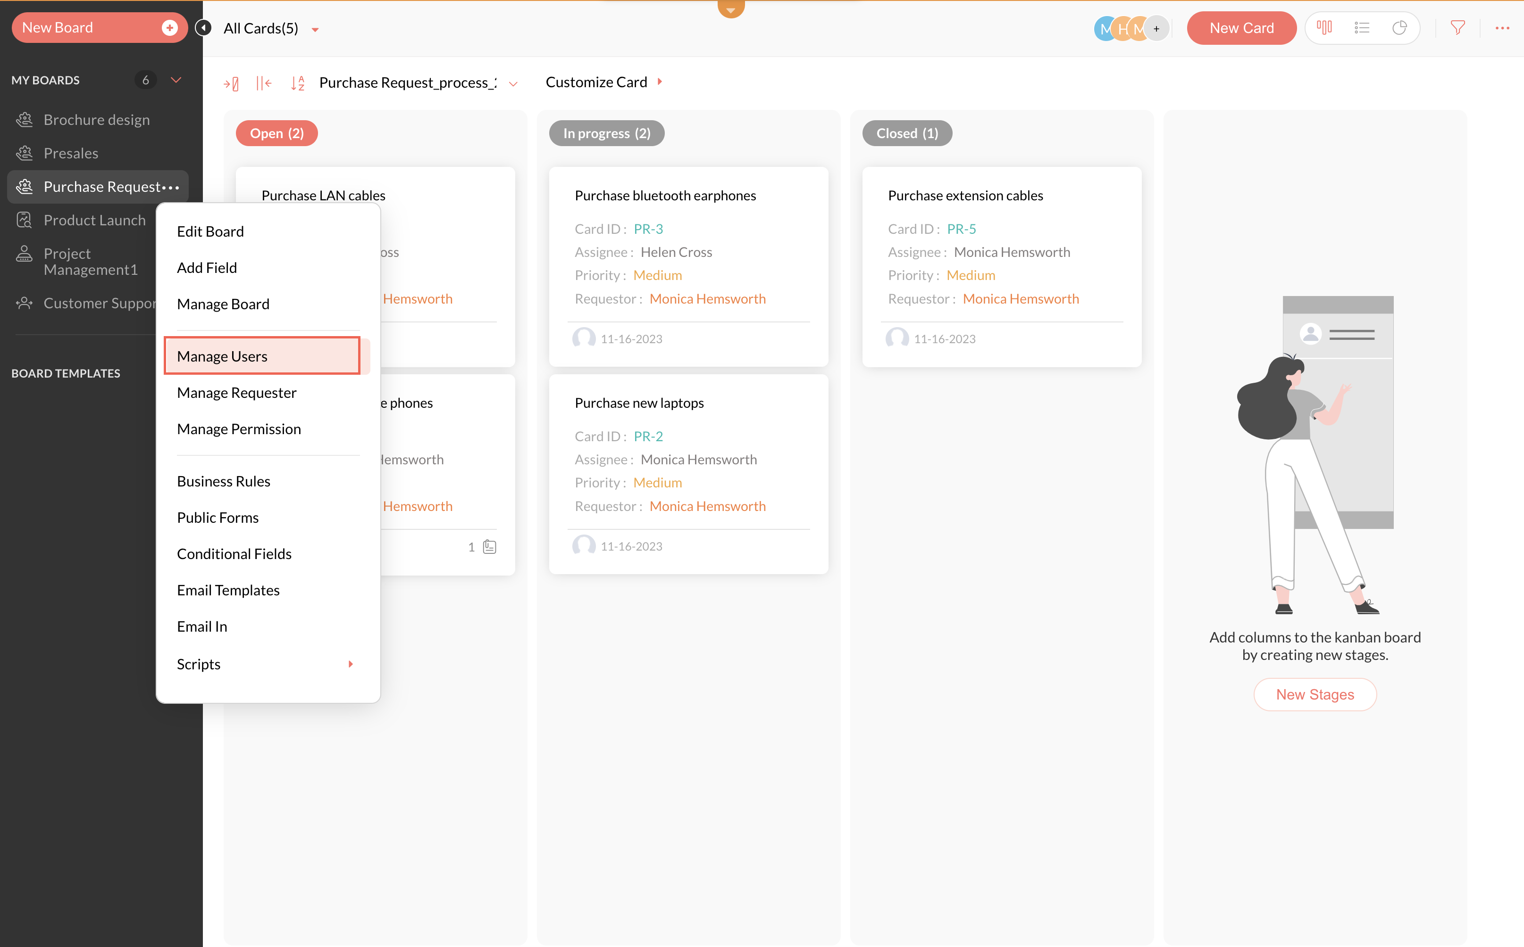Screen dimensions: 1524x947
Task: Click the sort A-Z icon
Action: point(298,82)
